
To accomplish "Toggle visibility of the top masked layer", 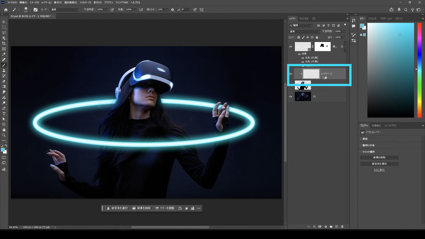I will (291, 47).
